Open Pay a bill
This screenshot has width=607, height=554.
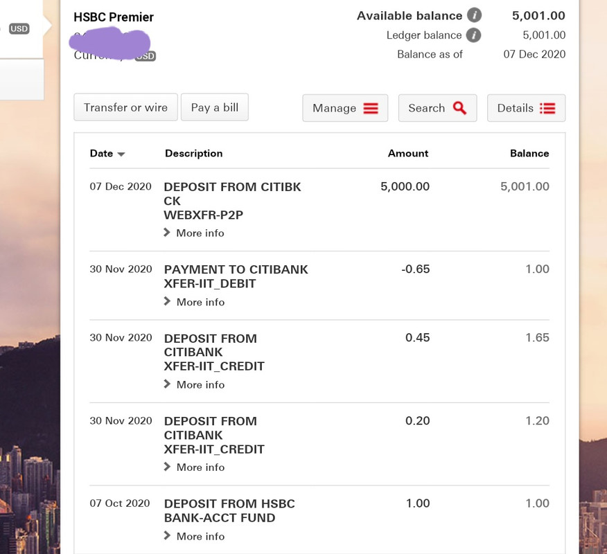(x=215, y=107)
